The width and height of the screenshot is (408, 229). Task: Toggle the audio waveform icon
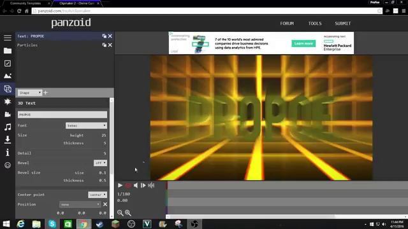151,185
